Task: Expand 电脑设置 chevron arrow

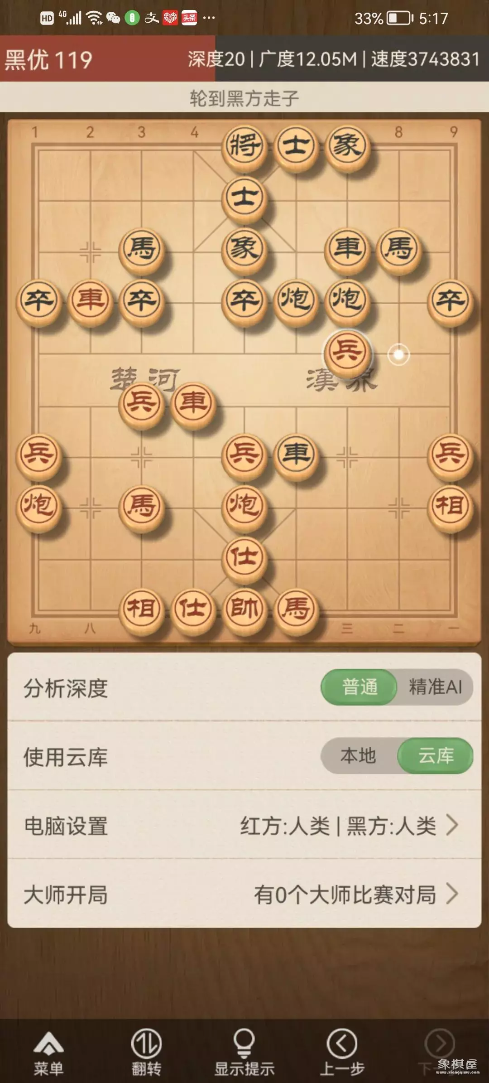Action: (x=452, y=825)
